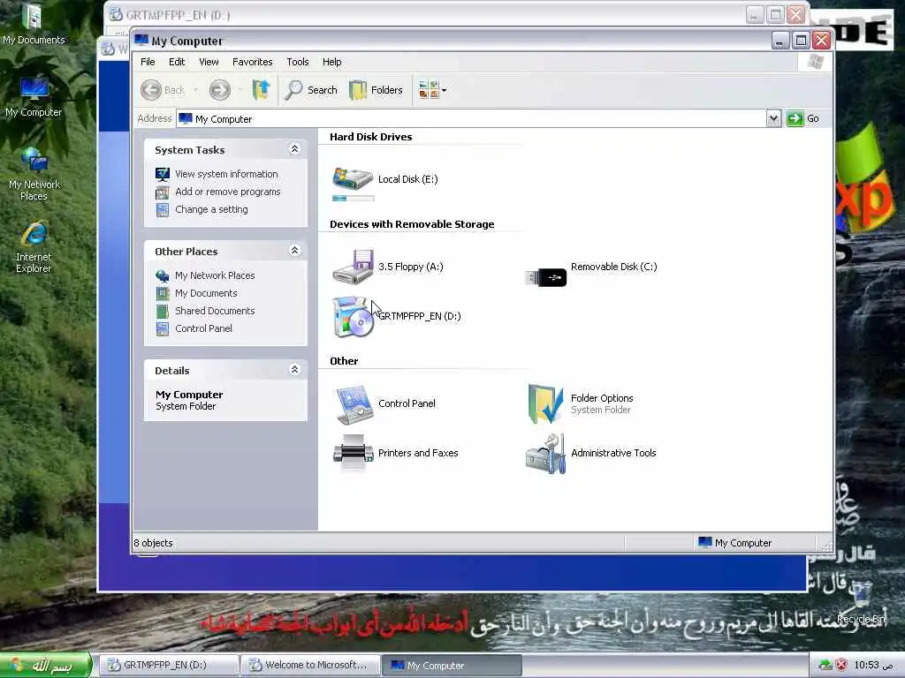The height and width of the screenshot is (678, 905).
Task: Click My Computer taskbar button
Action: point(452,666)
